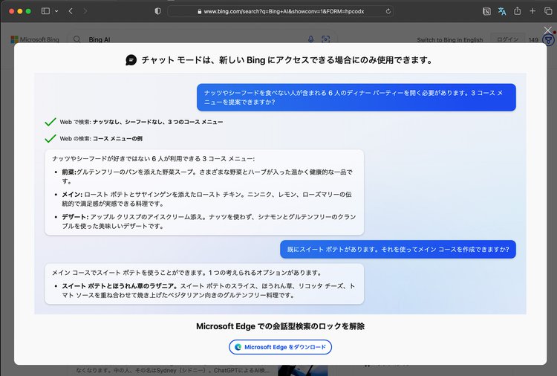
Task: Open the privacy shield report icon
Action: pyautogui.click(x=157, y=11)
